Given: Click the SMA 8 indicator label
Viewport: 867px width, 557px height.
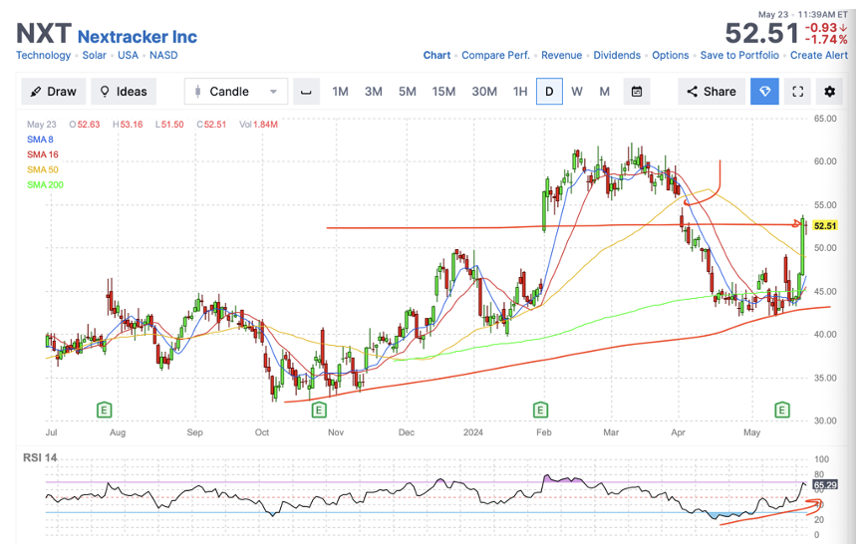Looking at the screenshot, I should [40, 139].
